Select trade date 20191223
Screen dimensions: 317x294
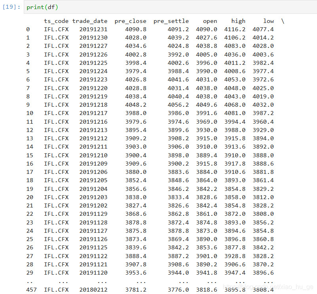pos(93,79)
